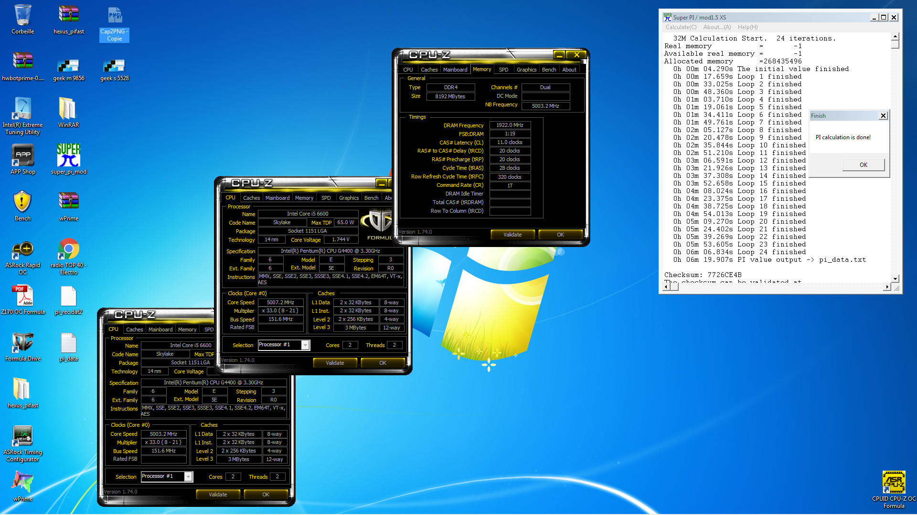The image size is (917, 515).
Task: Select the Cap2PNG - Copie desktop file
Action: [x=114, y=23]
